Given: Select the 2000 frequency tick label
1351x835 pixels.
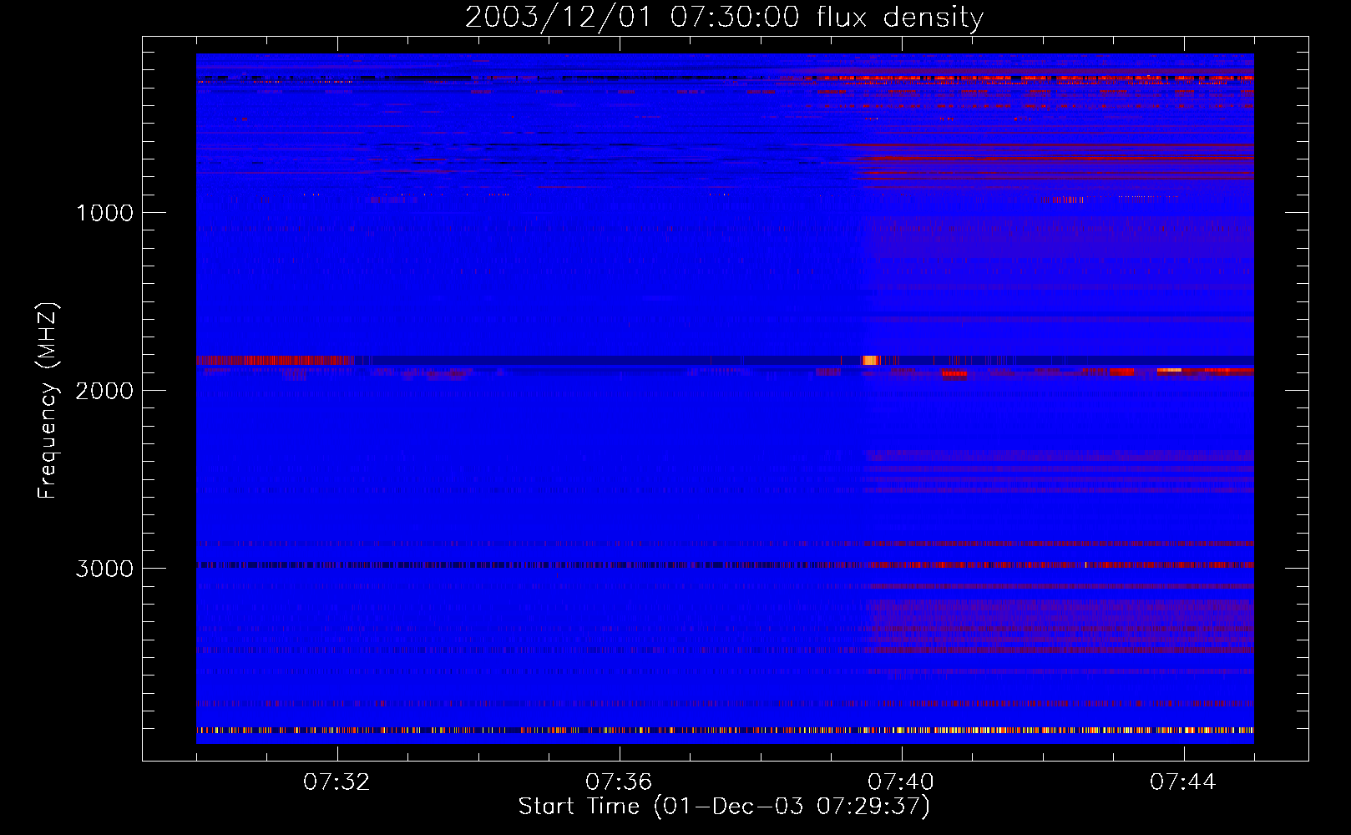Looking at the screenshot, I should pos(104,391).
